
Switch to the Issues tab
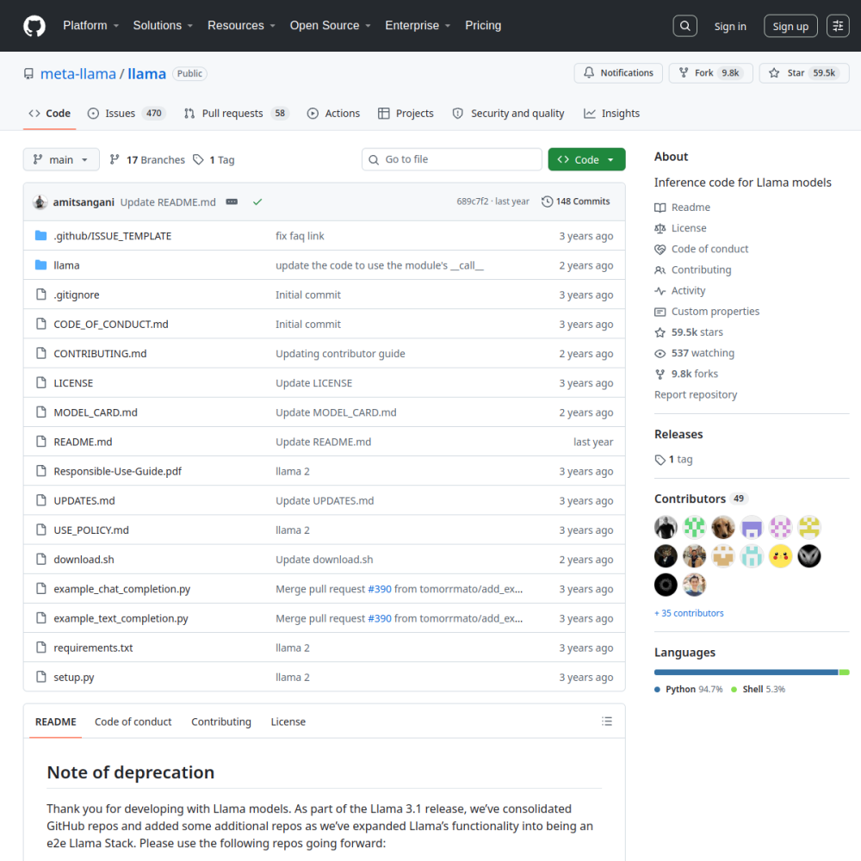127,113
